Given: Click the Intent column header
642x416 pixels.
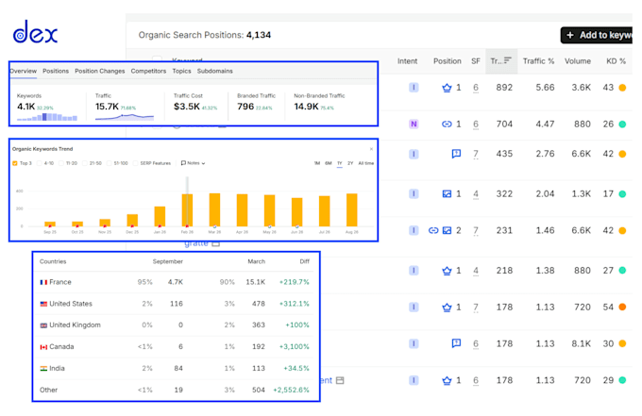Looking at the screenshot, I should pos(408,61).
